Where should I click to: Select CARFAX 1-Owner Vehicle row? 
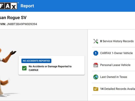[114, 53]
